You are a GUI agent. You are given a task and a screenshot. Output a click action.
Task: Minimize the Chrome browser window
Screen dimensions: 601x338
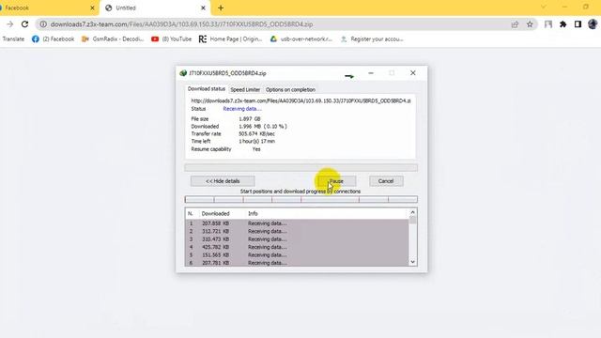[x=564, y=7]
